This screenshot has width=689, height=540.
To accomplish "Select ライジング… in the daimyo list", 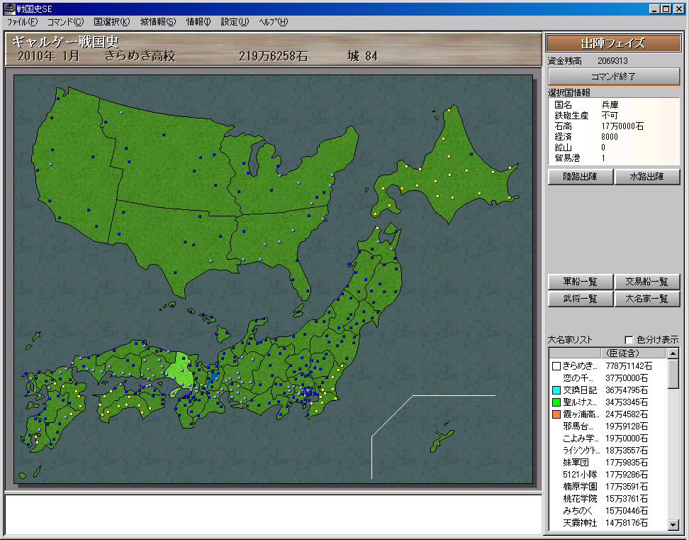I will click(x=608, y=451).
